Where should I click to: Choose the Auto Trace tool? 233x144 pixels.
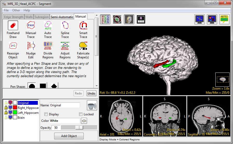48,26
